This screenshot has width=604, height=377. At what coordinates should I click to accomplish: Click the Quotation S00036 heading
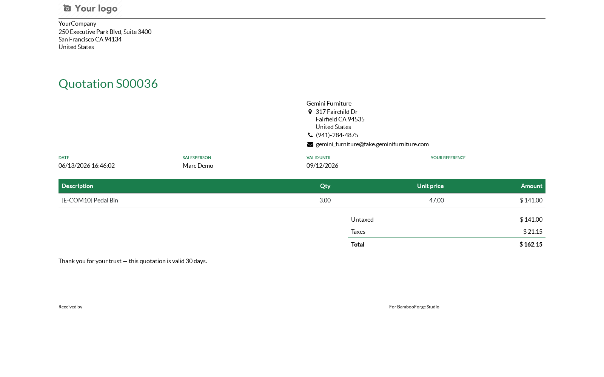click(108, 83)
